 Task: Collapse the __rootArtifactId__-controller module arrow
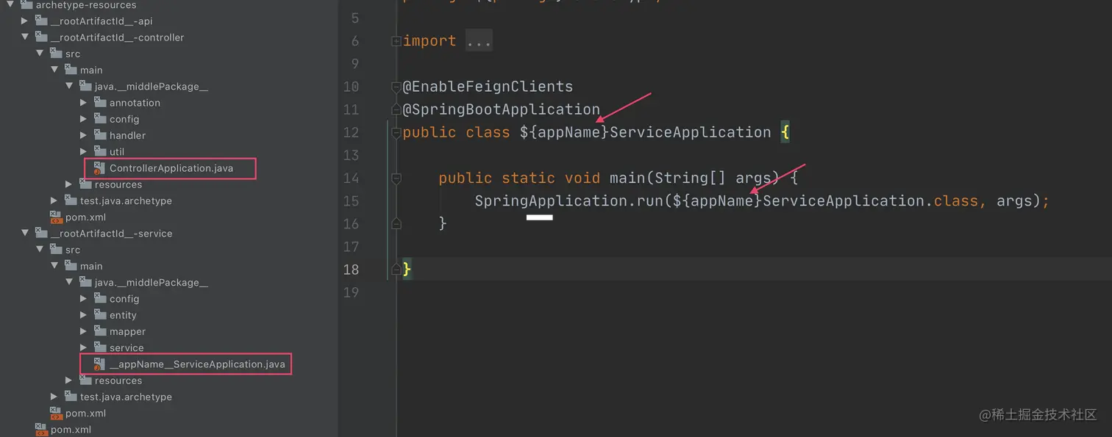[x=25, y=37]
